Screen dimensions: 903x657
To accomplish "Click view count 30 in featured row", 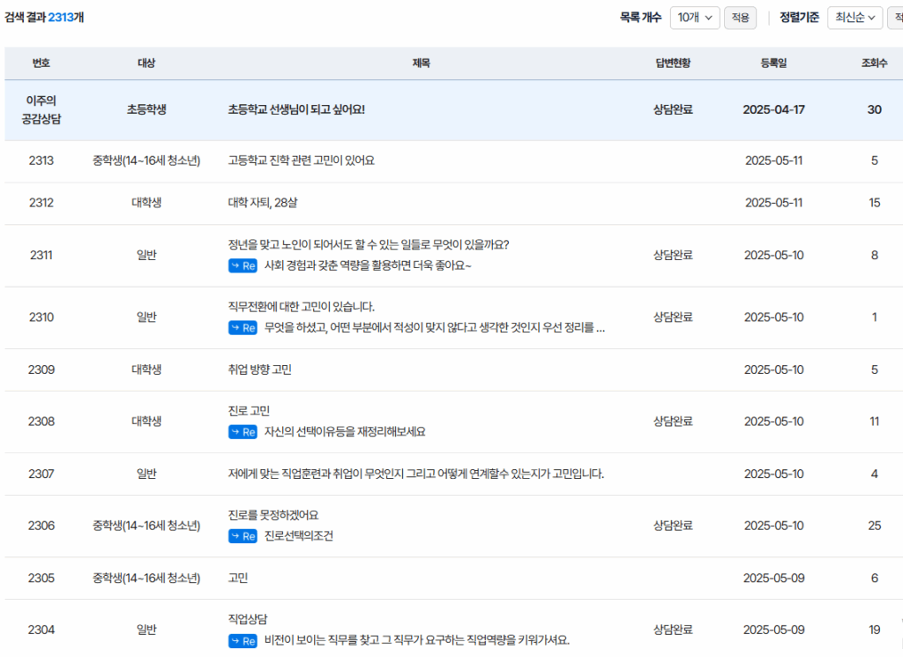I will [x=874, y=109].
